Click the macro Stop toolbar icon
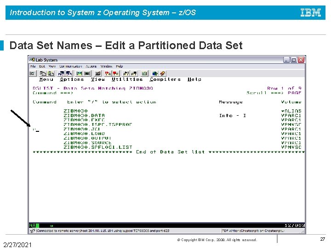331x248 pixels. (x=116, y=73)
